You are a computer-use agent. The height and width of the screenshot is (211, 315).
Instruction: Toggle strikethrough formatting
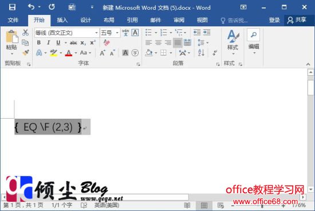click(73, 42)
